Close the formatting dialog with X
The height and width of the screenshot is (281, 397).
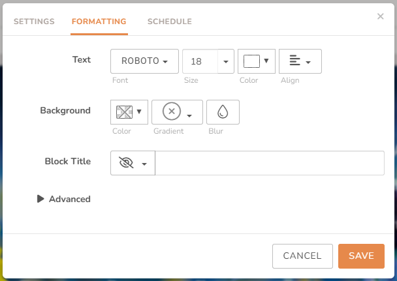click(x=381, y=16)
